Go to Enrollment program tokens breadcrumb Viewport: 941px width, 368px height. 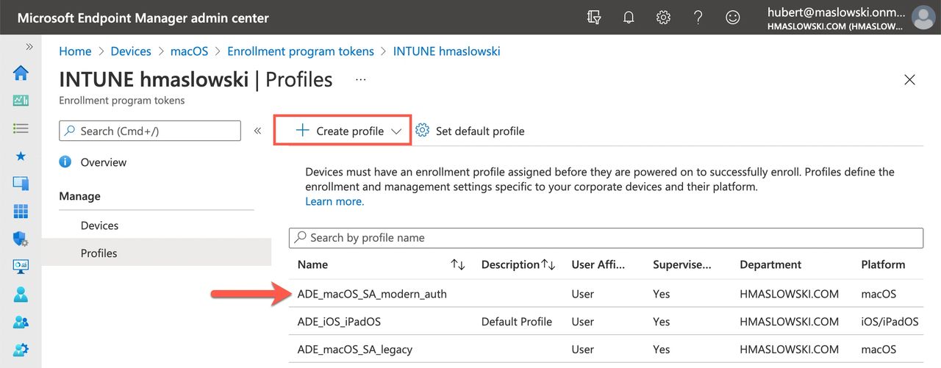301,51
